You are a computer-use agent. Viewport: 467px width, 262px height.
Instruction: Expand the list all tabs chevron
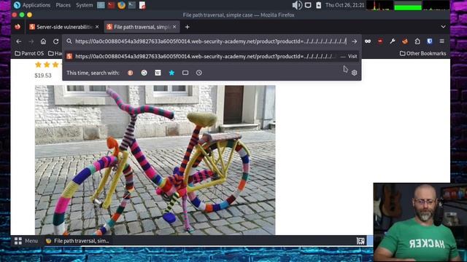tap(443, 27)
